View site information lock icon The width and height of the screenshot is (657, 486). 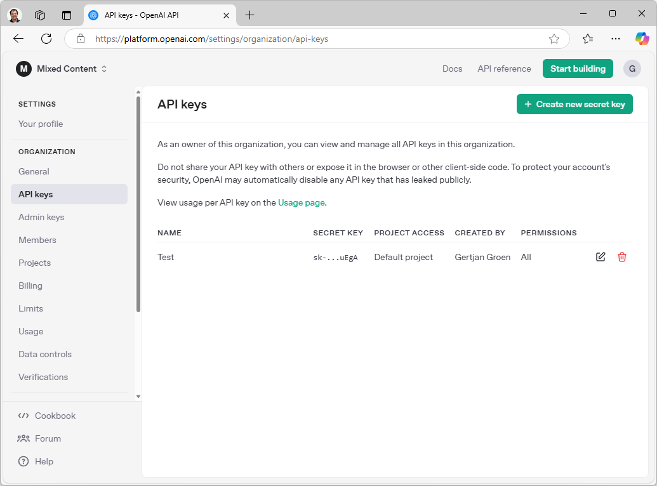point(81,39)
